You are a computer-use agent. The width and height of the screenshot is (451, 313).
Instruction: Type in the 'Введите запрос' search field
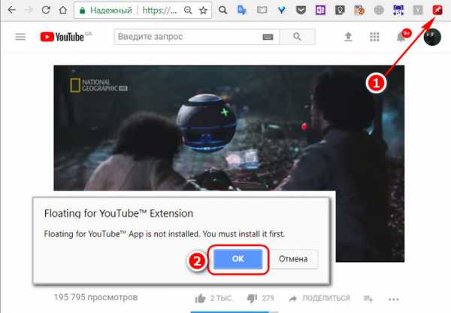(188, 37)
